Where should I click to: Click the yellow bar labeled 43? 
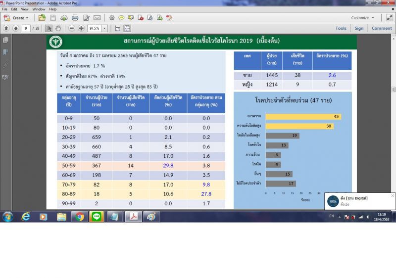(303, 116)
